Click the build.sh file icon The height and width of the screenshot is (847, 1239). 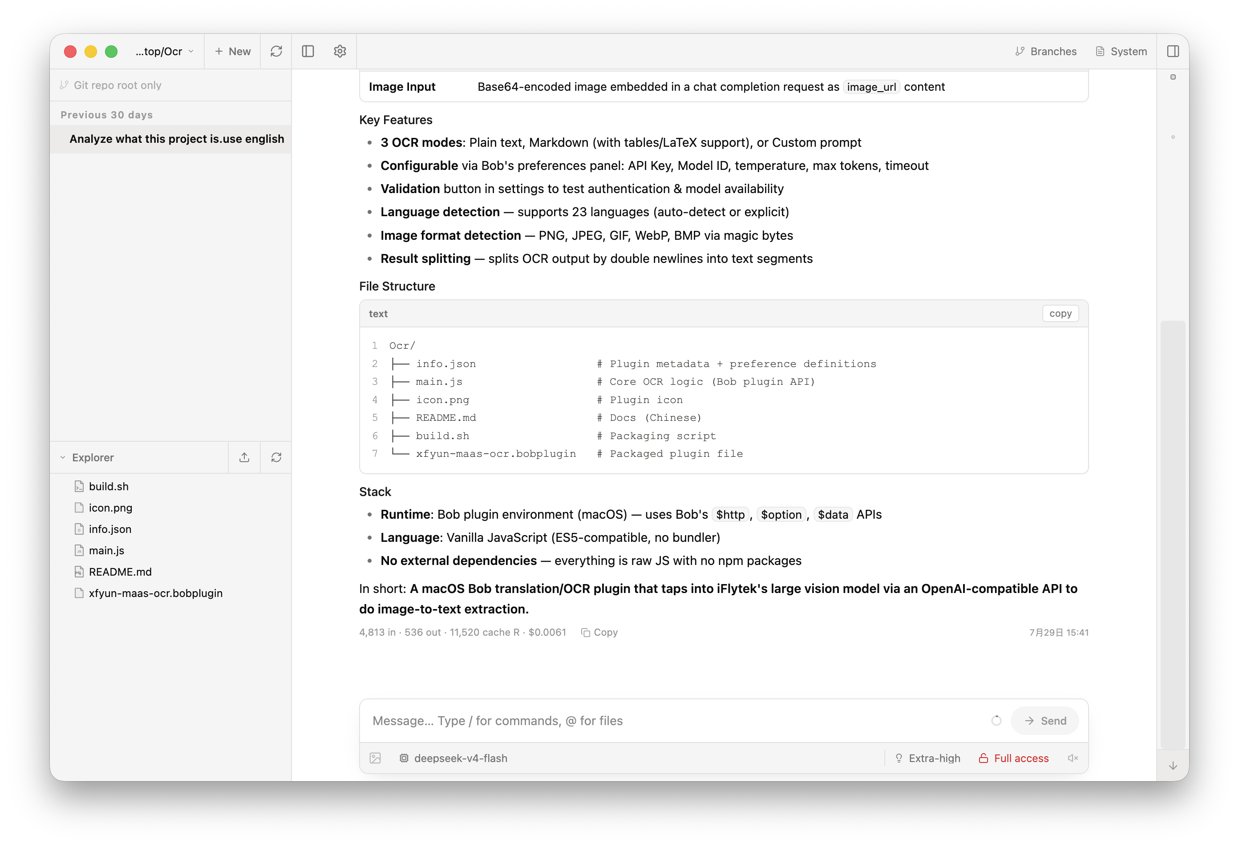pyautogui.click(x=79, y=486)
